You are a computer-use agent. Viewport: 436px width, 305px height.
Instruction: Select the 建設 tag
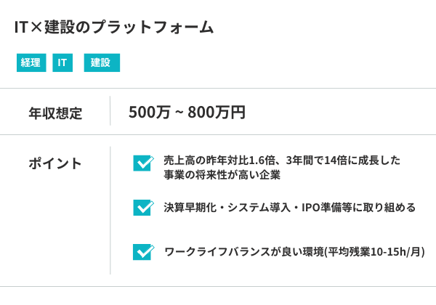click(102, 63)
